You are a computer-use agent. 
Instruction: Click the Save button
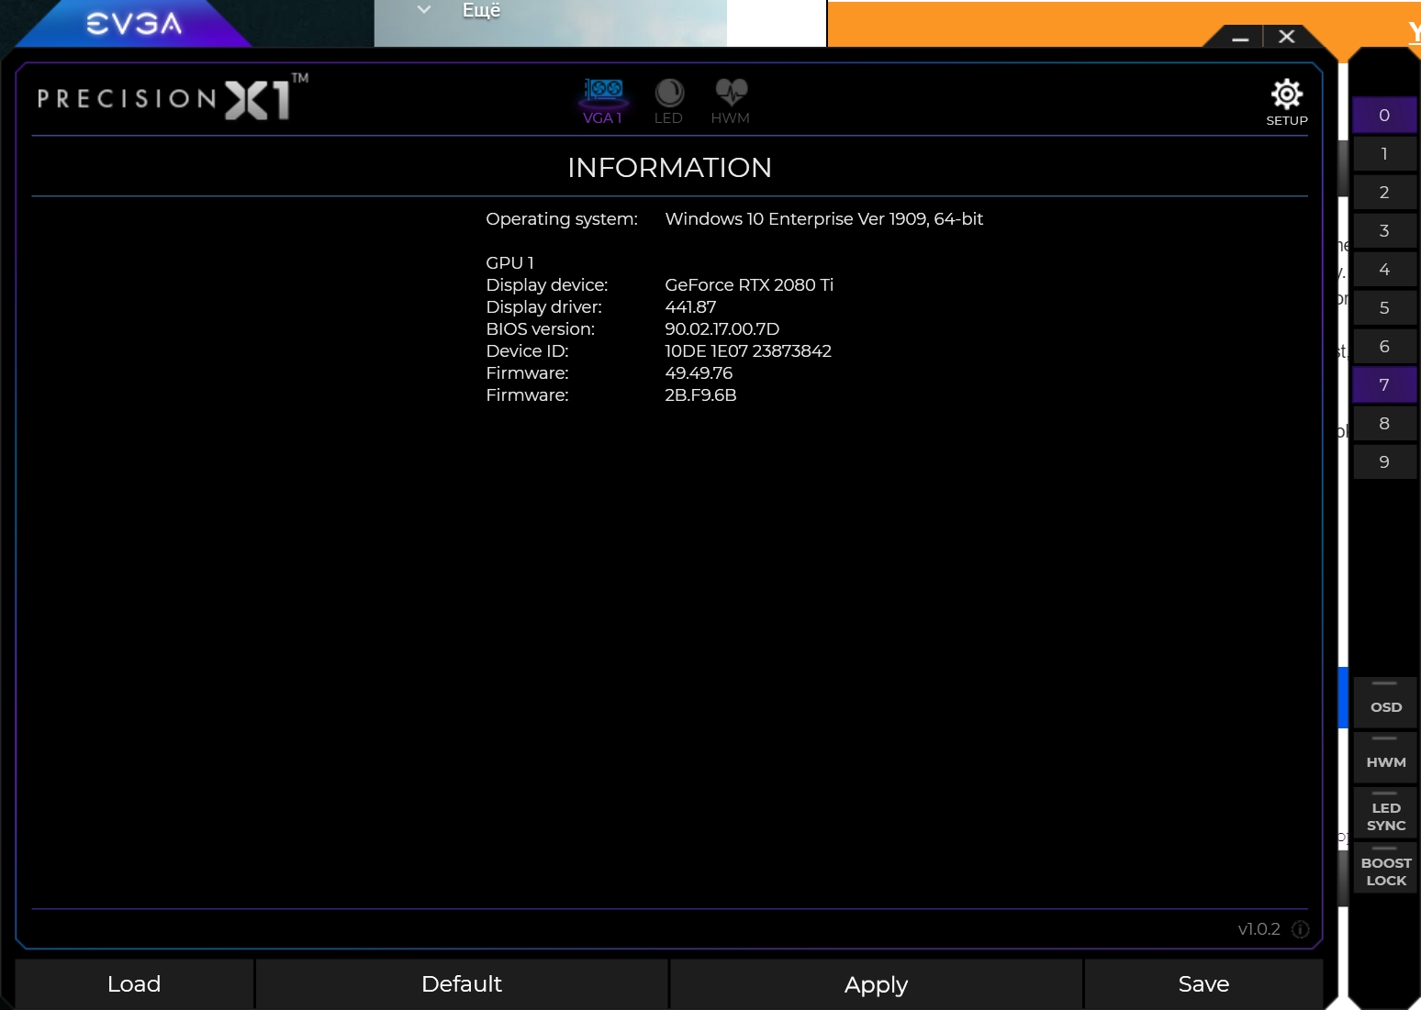tap(1203, 984)
